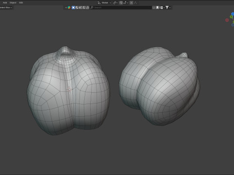This screenshot has height=175, width=234.
Task: Click the red negative X axis gizmo circle
Action: click(x=227, y=20)
